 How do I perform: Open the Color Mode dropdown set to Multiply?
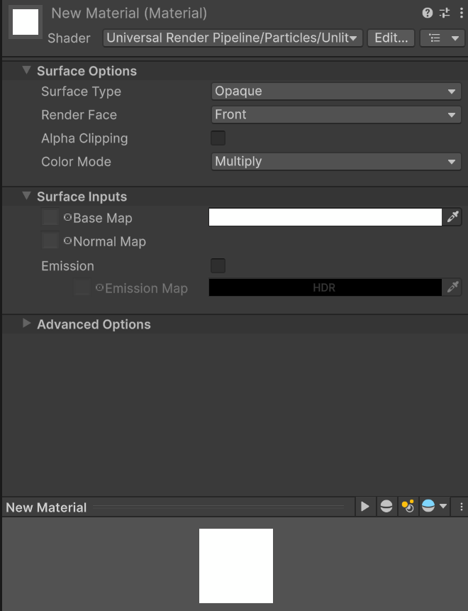336,161
